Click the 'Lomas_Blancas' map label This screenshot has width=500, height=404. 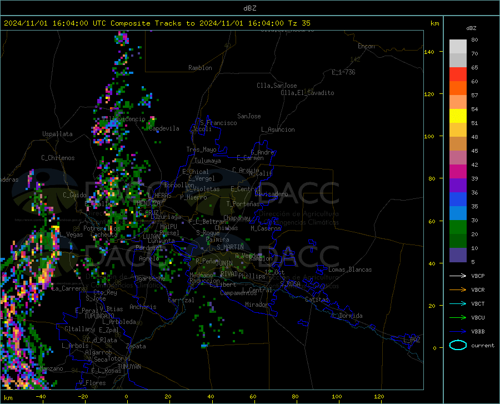coord(350,270)
